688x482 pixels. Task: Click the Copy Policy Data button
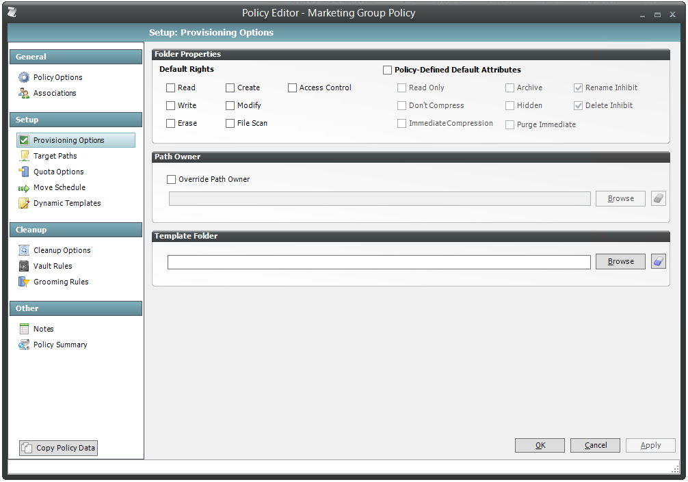tap(58, 448)
